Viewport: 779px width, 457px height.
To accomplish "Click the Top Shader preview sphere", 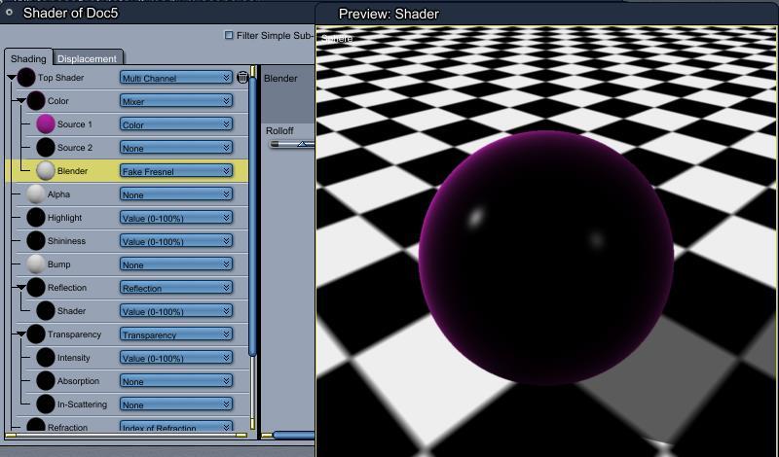I will (26, 78).
